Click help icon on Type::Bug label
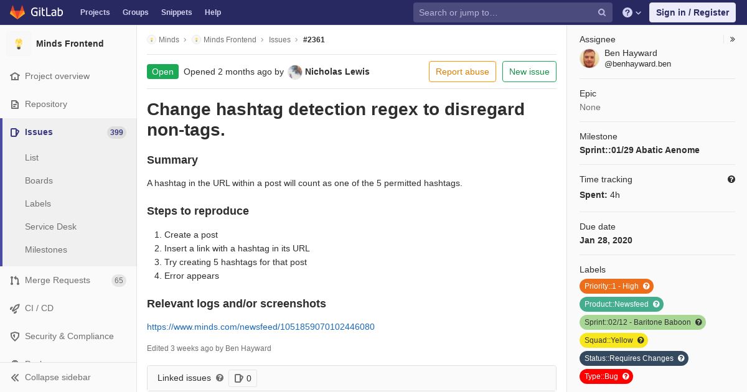 [x=626, y=376]
